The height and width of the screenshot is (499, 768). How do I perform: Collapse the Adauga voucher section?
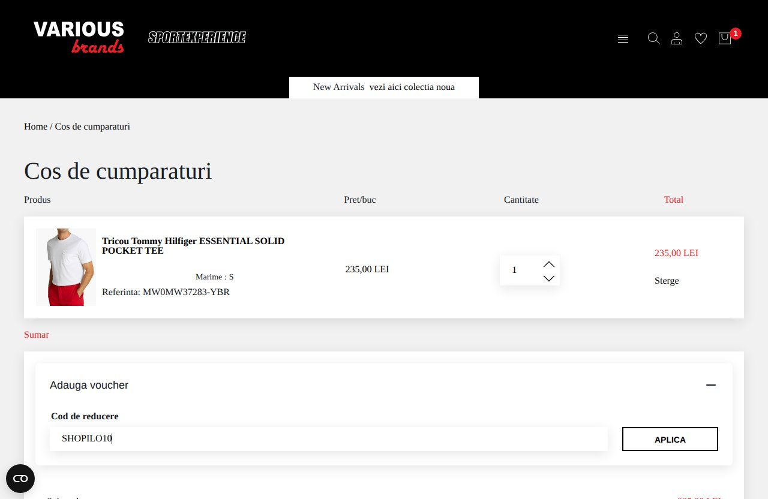711,385
